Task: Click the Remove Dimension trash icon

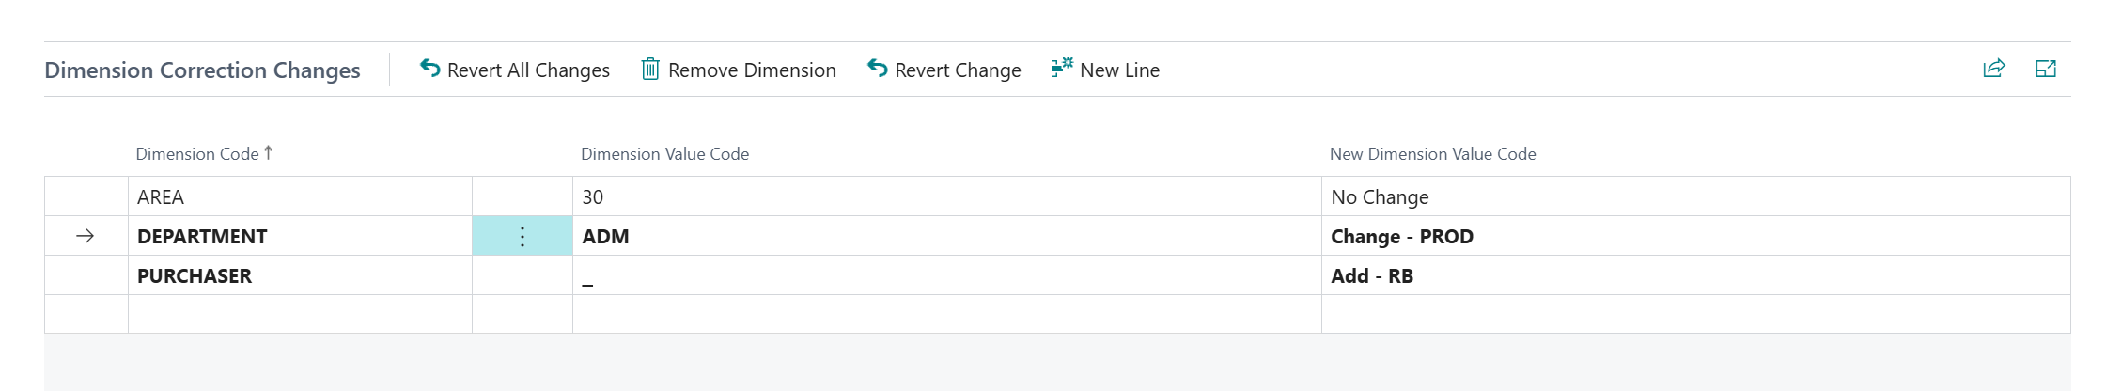Action: point(649,69)
